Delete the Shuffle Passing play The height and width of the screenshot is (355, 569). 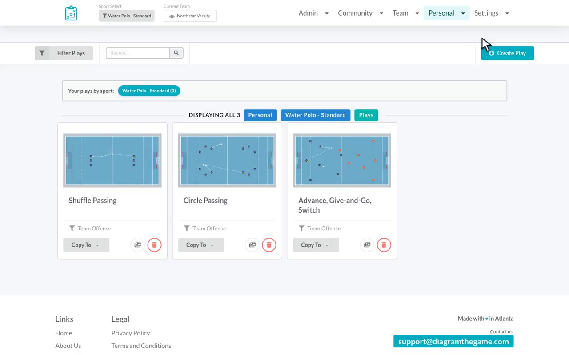pos(154,245)
